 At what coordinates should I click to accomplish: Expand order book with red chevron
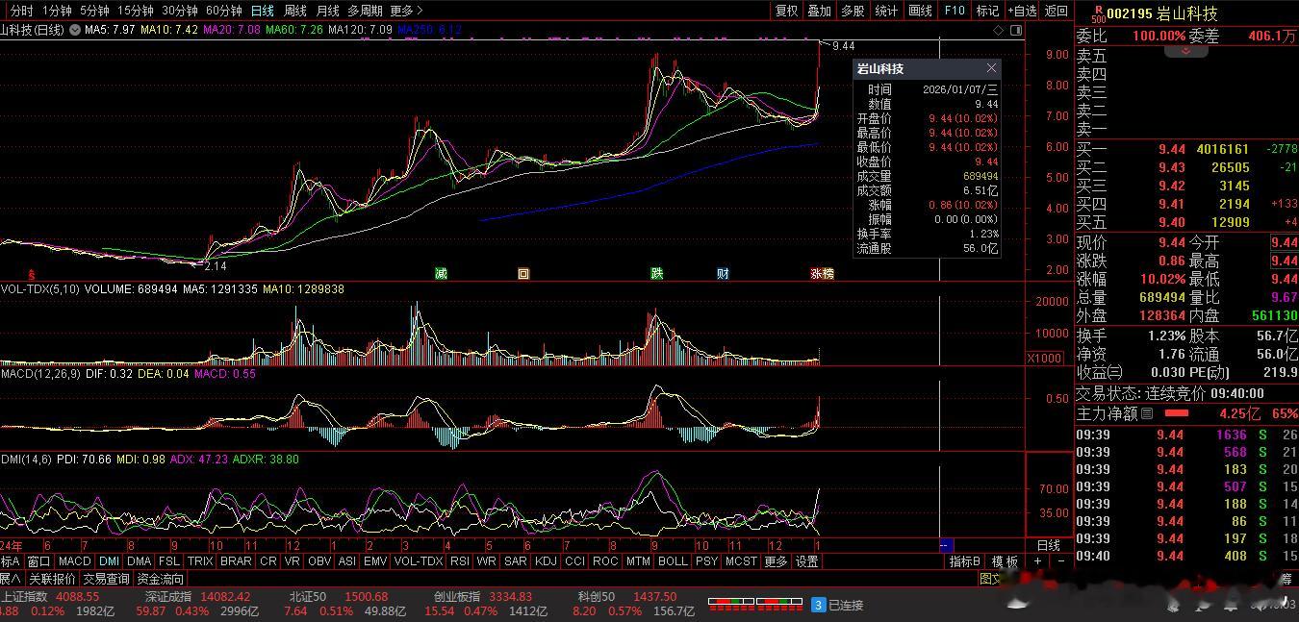pos(1186,51)
